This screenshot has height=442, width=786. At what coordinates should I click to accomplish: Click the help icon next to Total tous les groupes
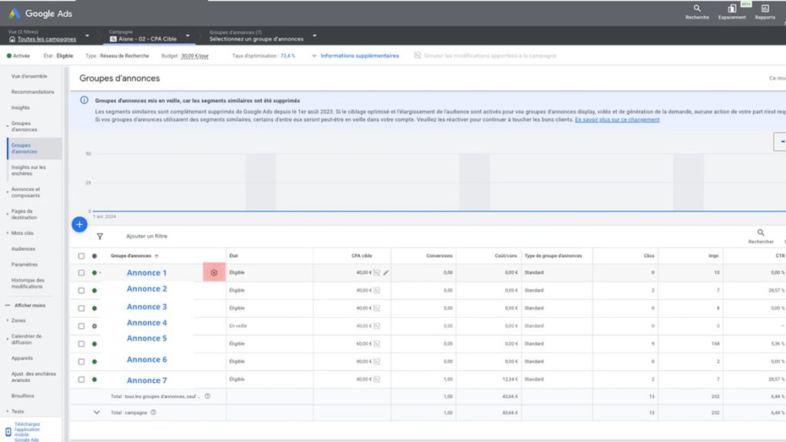tap(207, 396)
